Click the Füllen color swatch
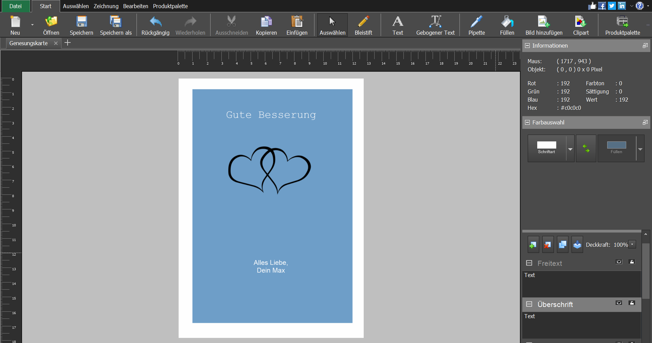 pyautogui.click(x=616, y=145)
